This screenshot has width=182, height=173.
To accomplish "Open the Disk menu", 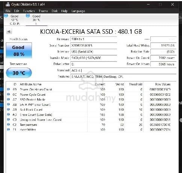I will tap(55, 11).
